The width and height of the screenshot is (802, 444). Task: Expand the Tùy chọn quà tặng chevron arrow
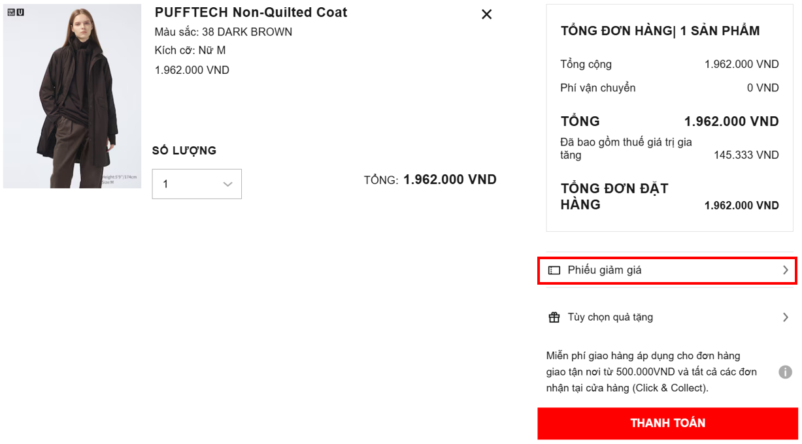tap(786, 317)
